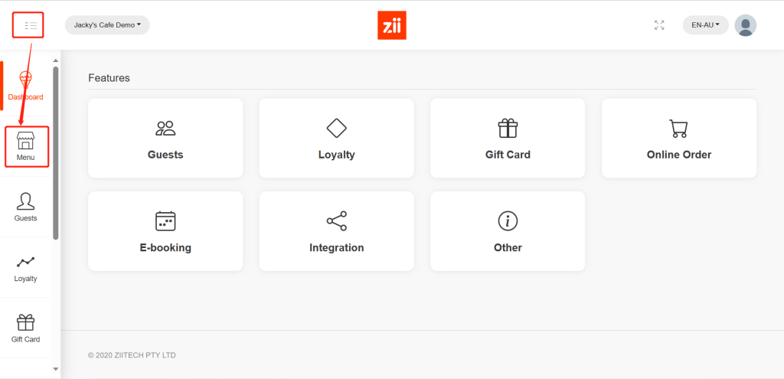Click the Zii logo
Image resolution: width=784 pixels, height=379 pixels.
point(392,25)
